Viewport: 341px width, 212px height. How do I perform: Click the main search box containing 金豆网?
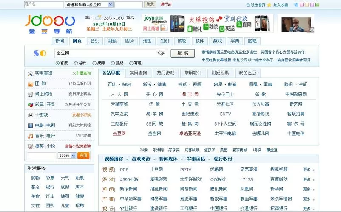(x=111, y=53)
